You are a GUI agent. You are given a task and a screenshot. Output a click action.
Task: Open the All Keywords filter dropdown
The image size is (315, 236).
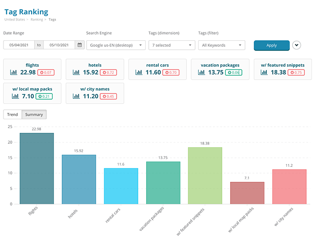(x=221, y=45)
